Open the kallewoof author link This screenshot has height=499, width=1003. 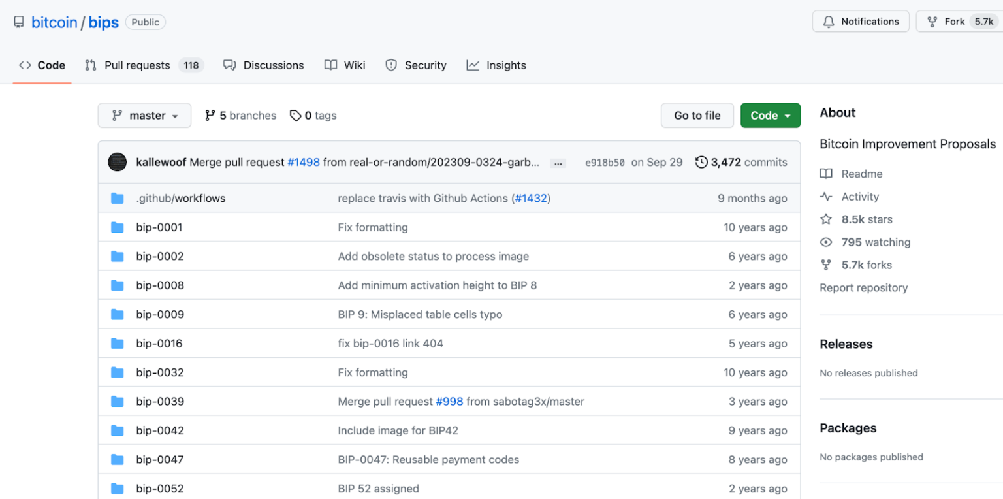(161, 162)
